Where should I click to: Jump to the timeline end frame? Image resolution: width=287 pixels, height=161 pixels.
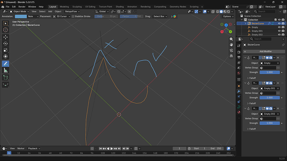[119, 149]
